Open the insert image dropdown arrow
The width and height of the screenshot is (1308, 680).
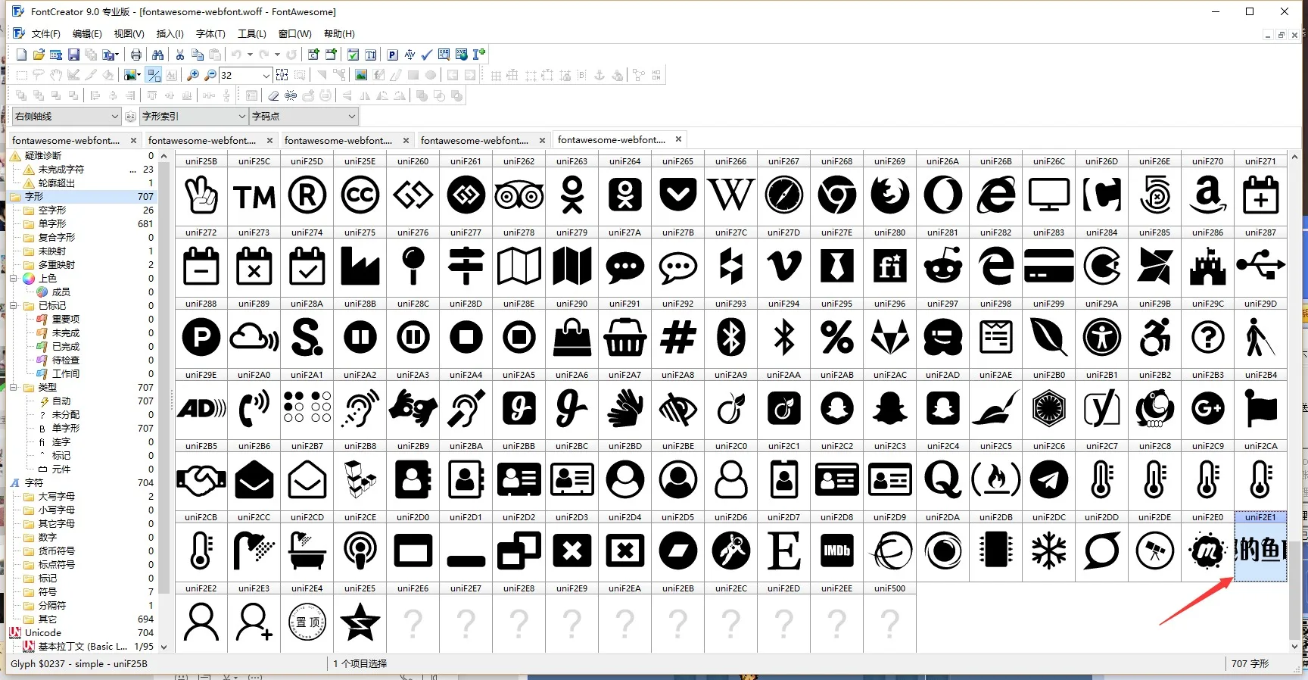pos(139,75)
